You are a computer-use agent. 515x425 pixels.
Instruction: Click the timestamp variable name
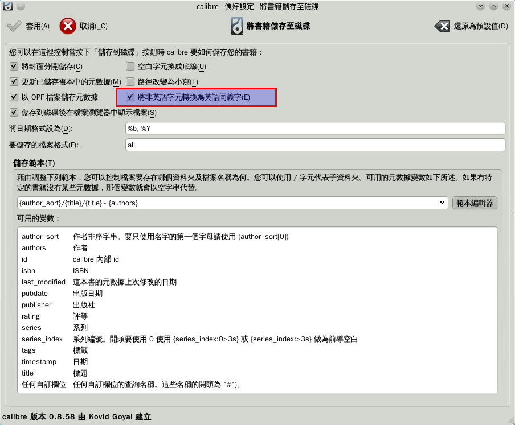[x=39, y=362]
